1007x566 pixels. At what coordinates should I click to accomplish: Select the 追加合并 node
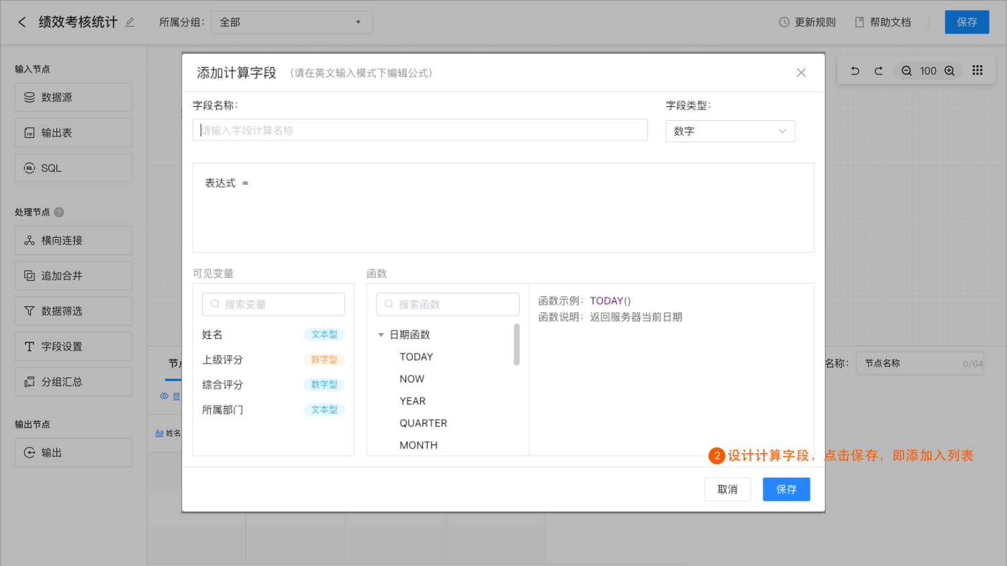[x=74, y=276]
